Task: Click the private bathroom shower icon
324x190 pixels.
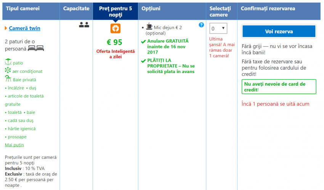Action: [x=8, y=79]
